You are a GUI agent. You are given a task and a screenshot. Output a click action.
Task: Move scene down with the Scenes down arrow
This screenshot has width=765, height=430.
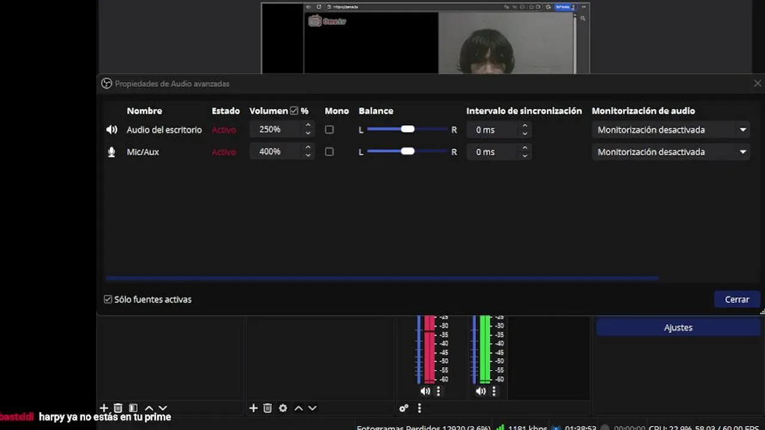pyautogui.click(x=163, y=408)
